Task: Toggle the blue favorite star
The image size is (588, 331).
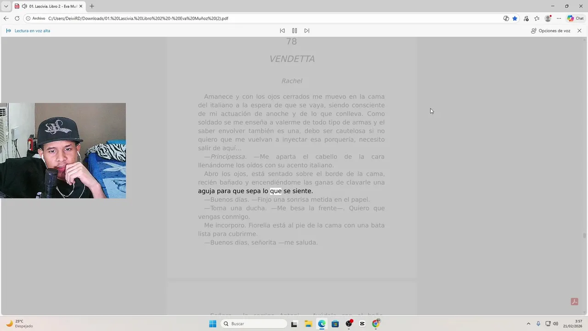Action: [515, 18]
